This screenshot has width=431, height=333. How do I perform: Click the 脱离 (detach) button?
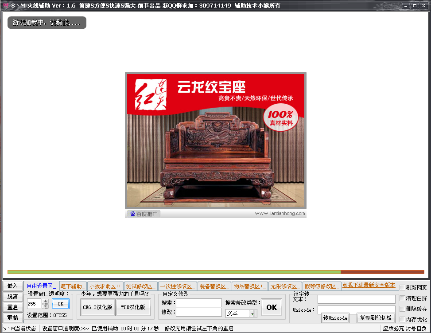click(13, 296)
